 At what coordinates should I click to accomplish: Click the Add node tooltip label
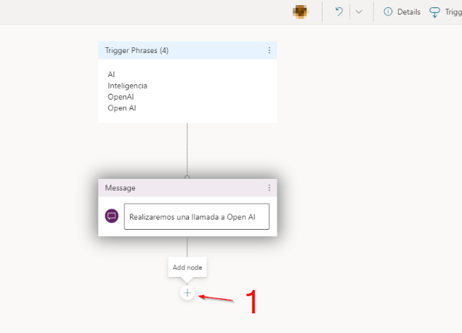tap(187, 268)
